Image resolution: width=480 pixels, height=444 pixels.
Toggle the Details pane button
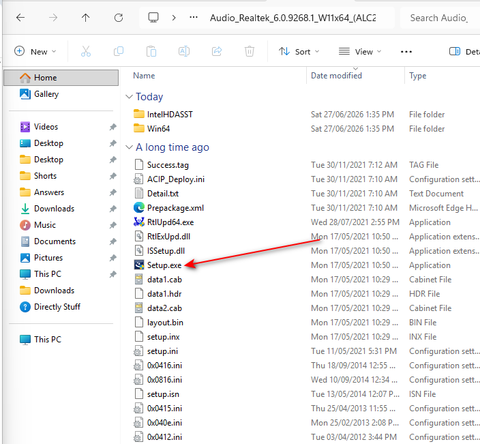464,51
